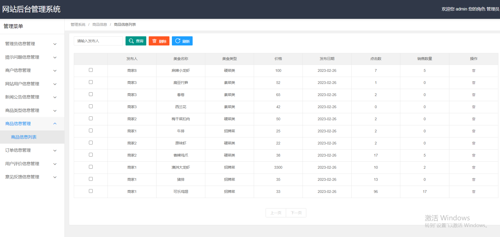Check the 牛排 row checkbox
The width and height of the screenshot is (500, 237).
pyautogui.click(x=91, y=130)
